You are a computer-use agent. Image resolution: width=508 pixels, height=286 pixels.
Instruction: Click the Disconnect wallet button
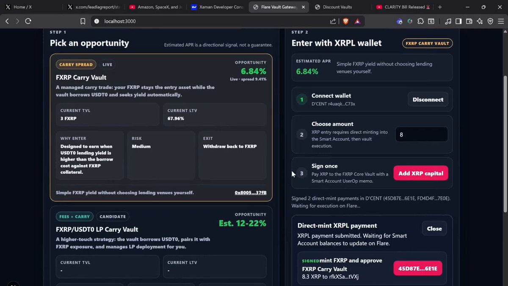point(428,100)
